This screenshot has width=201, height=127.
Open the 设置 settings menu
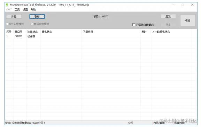(25, 10)
